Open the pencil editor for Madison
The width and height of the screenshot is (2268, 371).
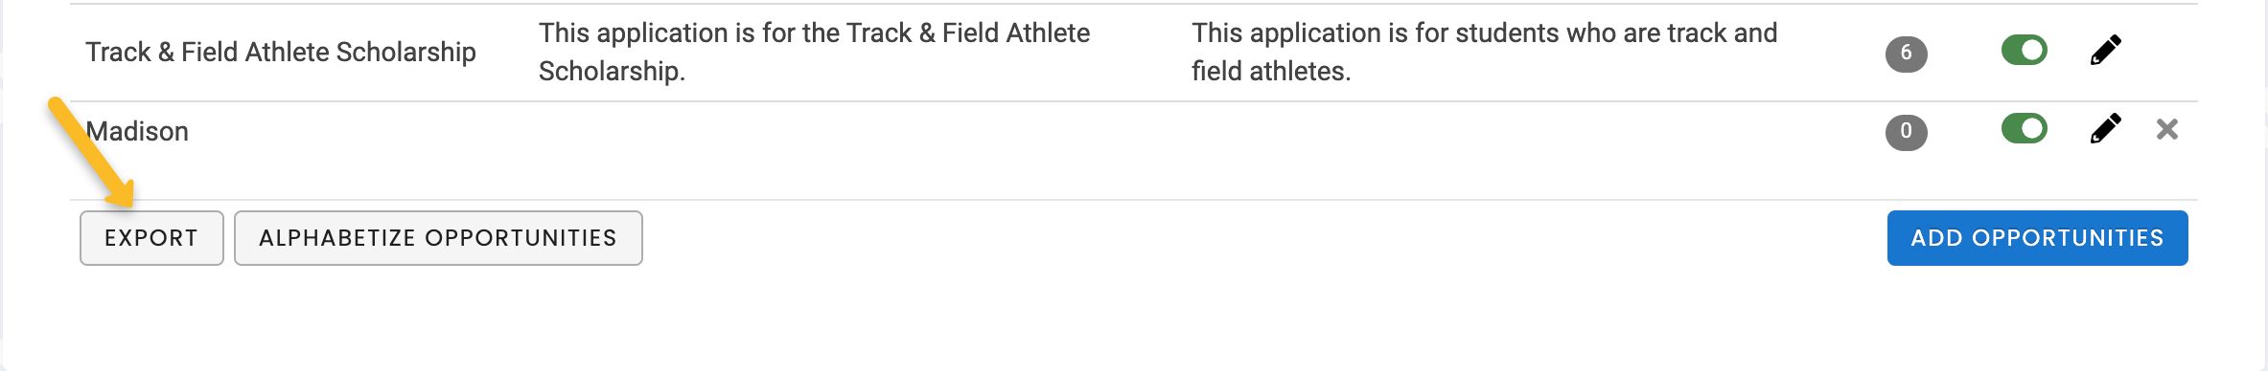(2105, 129)
